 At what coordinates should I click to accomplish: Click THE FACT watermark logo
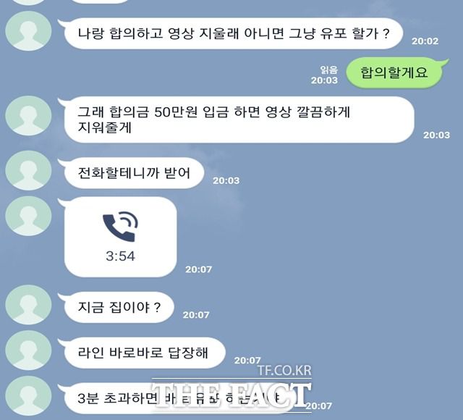[231, 395]
